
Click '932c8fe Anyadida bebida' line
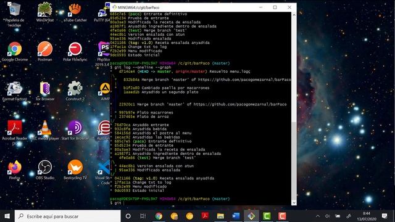(140, 129)
